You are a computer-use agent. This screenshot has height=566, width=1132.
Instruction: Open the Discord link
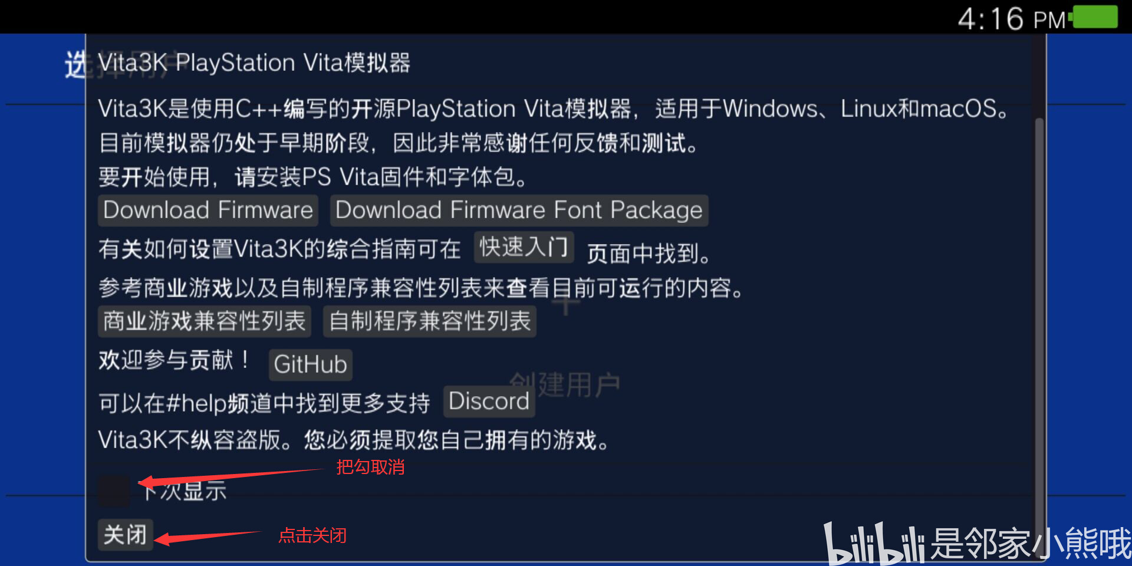(x=489, y=402)
